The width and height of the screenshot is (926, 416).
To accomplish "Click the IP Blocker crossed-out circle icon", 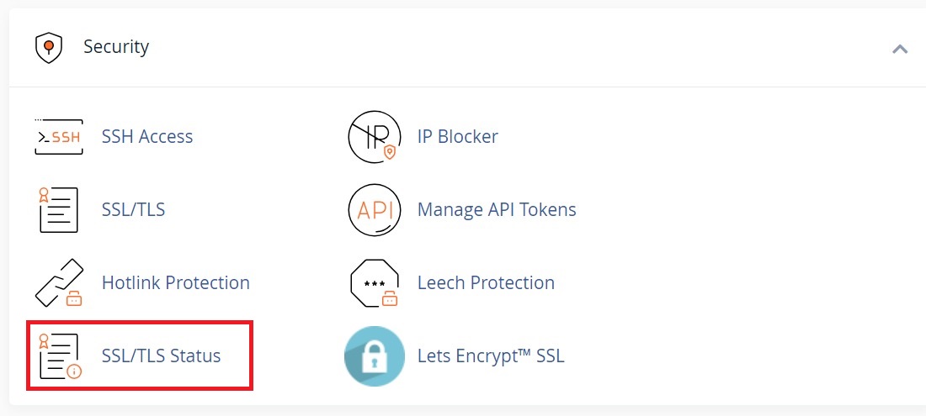I will pos(375,137).
